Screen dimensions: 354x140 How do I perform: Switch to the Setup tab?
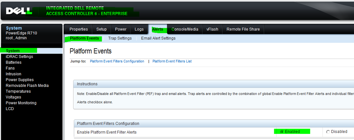(101, 29)
